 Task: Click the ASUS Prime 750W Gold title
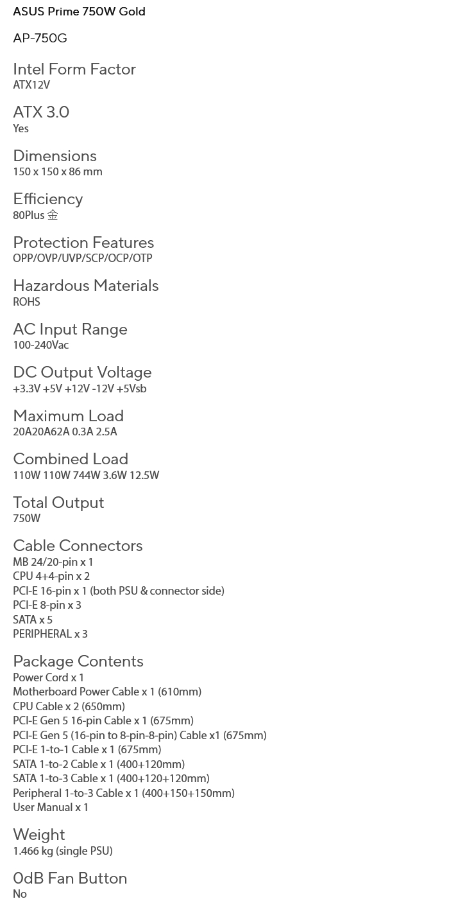click(79, 12)
